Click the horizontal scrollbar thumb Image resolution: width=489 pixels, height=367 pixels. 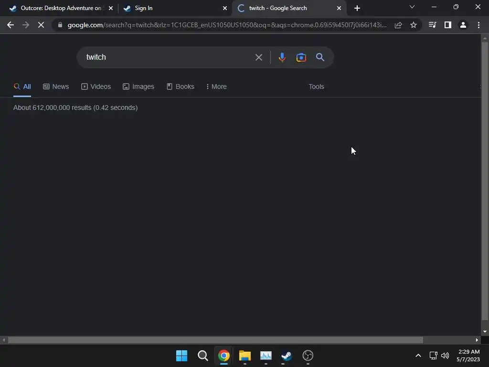[x=215, y=340]
